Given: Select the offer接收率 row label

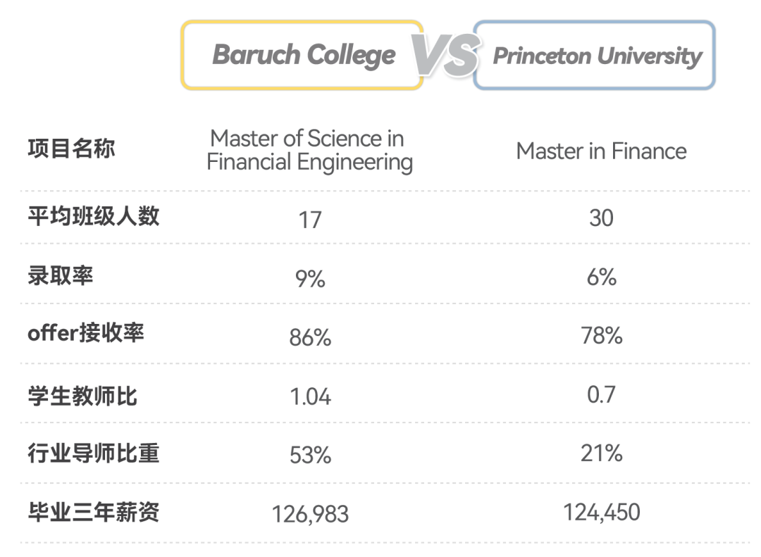Looking at the screenshot, I should (85, 332).
